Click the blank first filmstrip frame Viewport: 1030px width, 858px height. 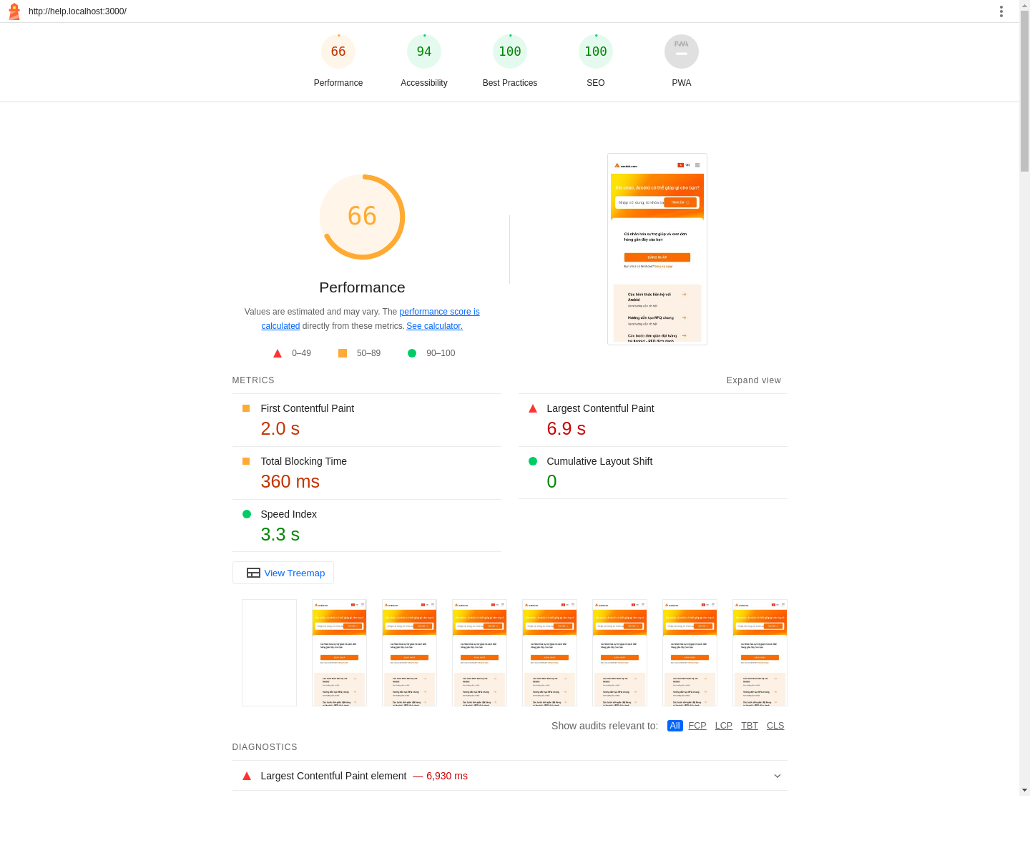tap(269, 653)
